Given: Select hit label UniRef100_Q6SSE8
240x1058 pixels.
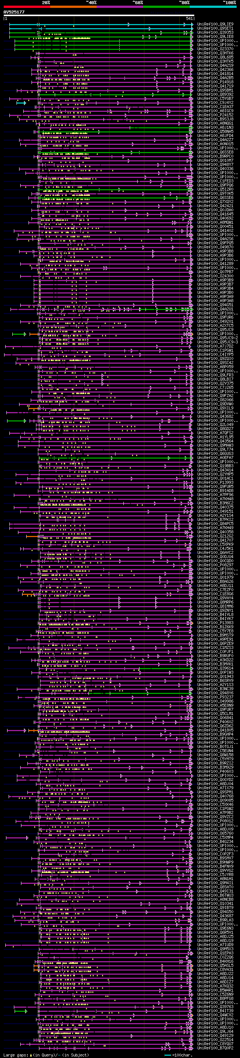Looking at the screenshot, I should (215, 152).
